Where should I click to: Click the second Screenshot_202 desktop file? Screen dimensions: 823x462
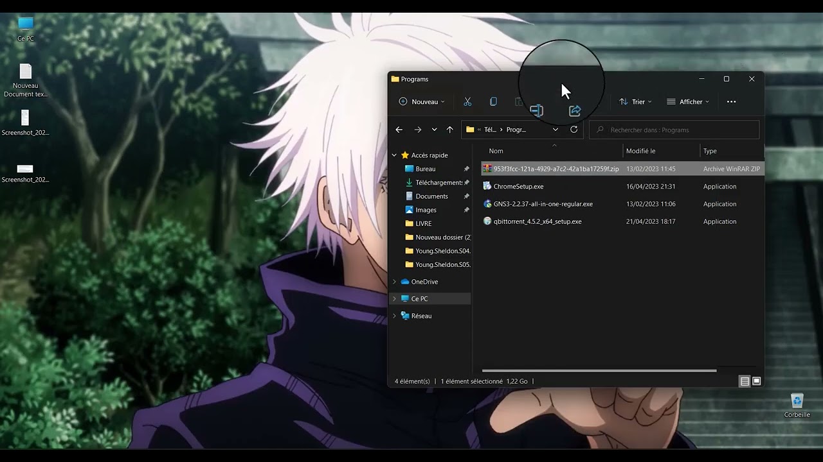[25, 172]
